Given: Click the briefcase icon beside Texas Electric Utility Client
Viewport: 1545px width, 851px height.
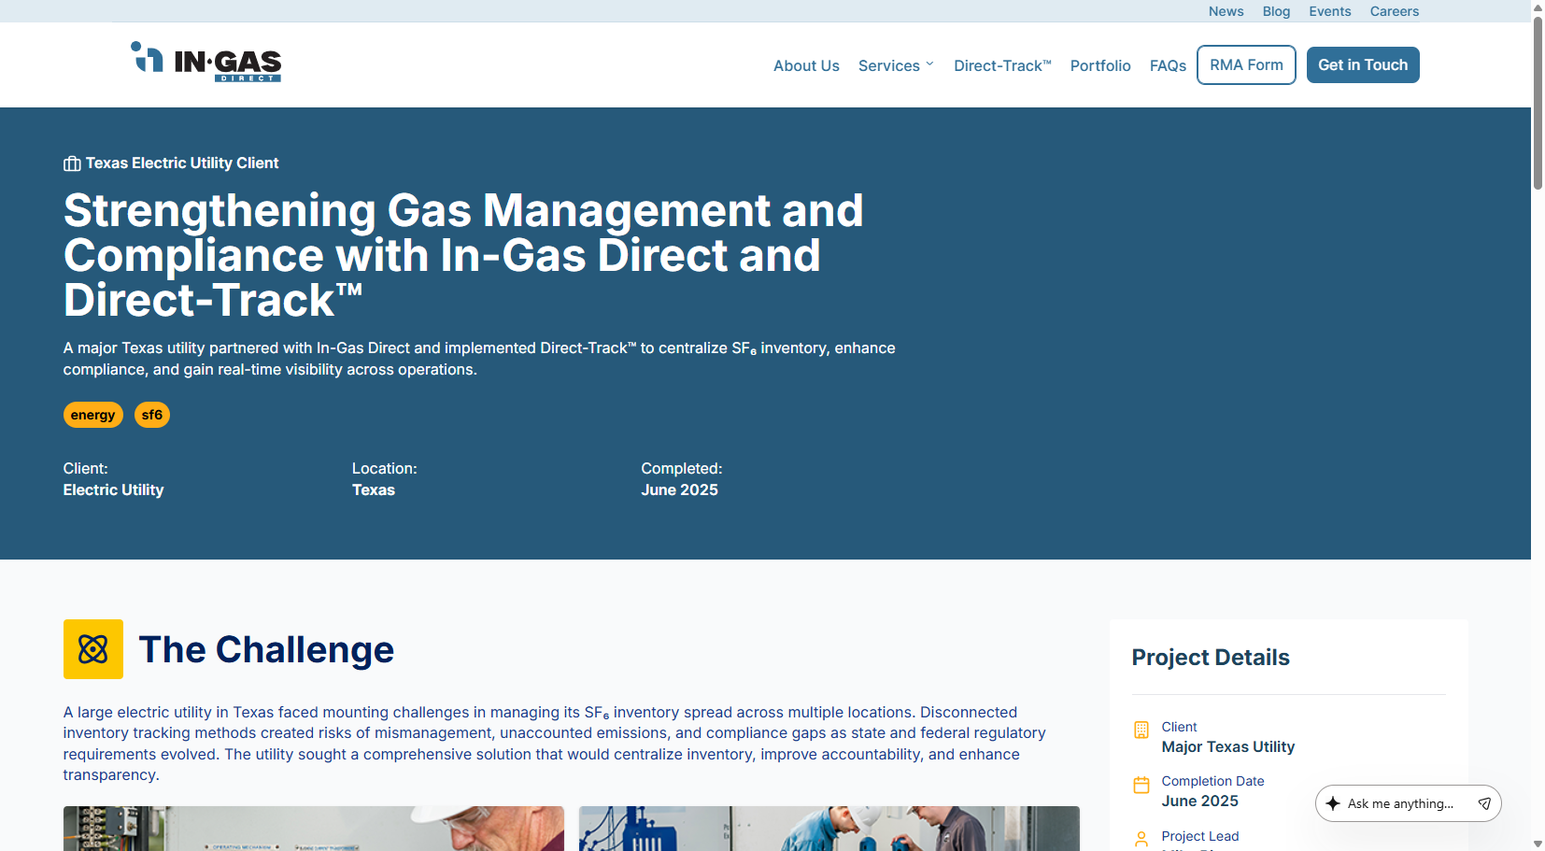Looking at the screenshot, I should point(72,163).
